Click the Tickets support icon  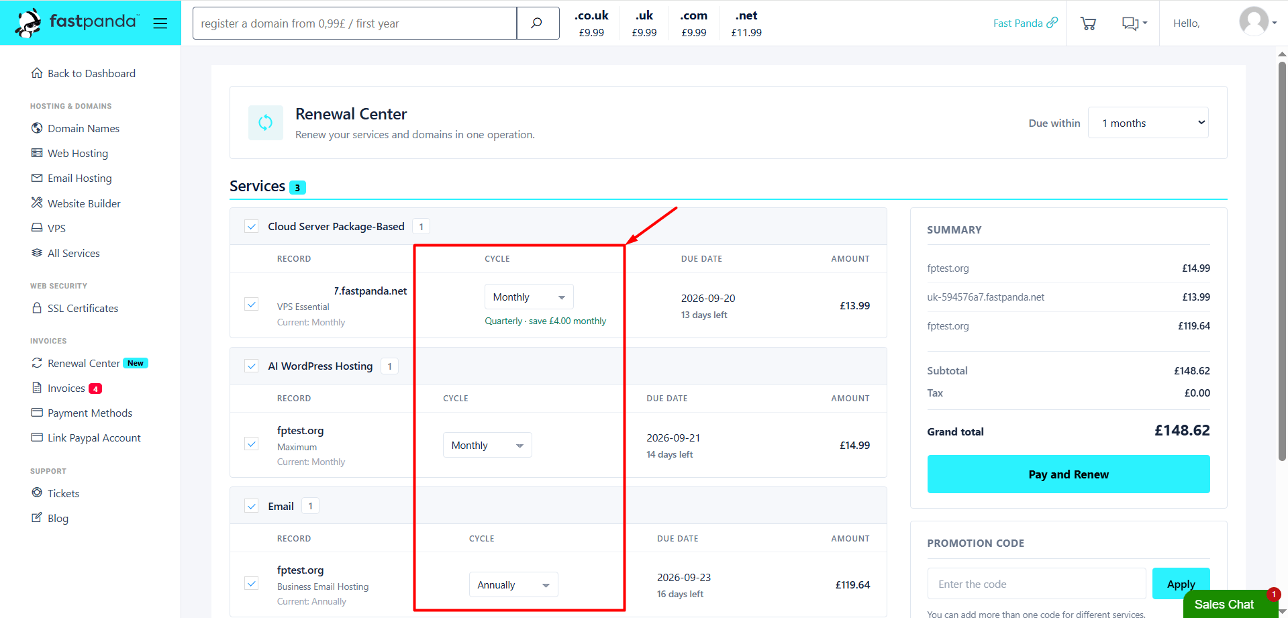(37, 493)
